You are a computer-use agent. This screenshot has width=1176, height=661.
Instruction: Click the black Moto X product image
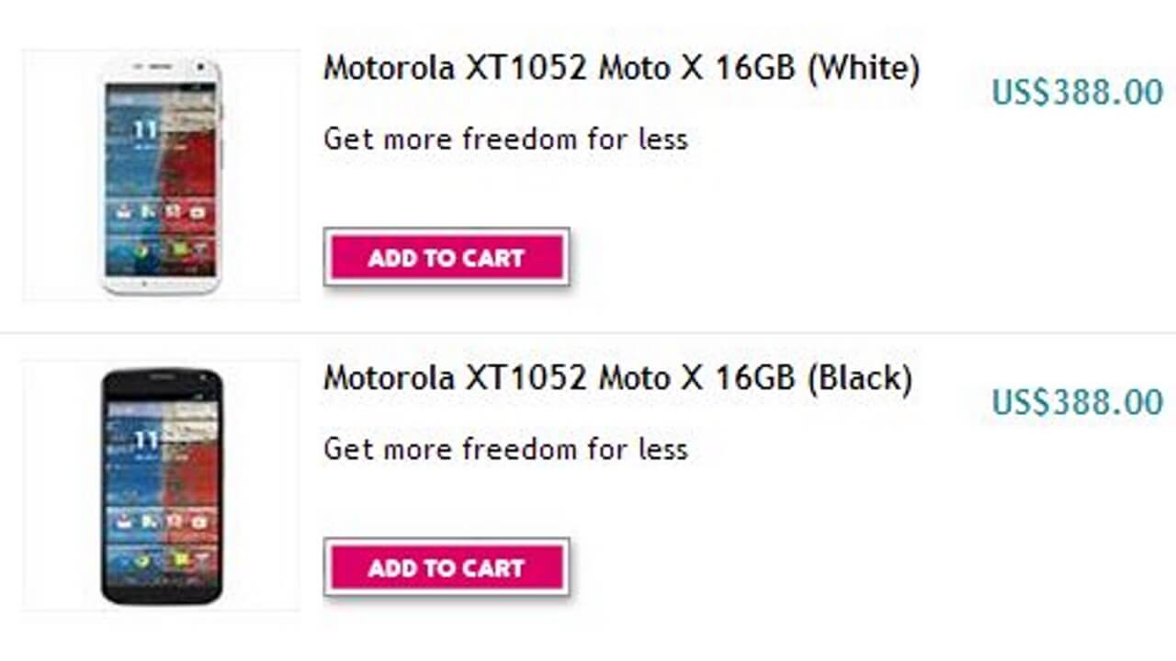pyautogui.click(x=162, y=488)
